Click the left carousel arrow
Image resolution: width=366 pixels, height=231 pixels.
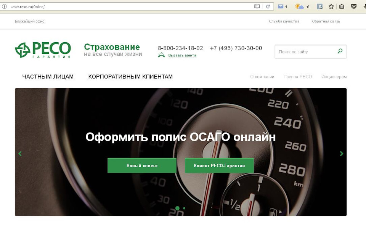19,154
